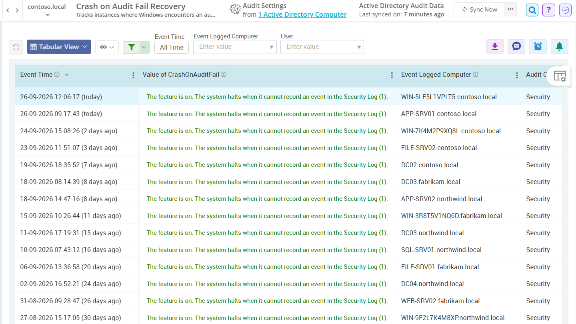
Task: Click Value of CrashOnAuditFail info icon
Action: pos(224,74)
